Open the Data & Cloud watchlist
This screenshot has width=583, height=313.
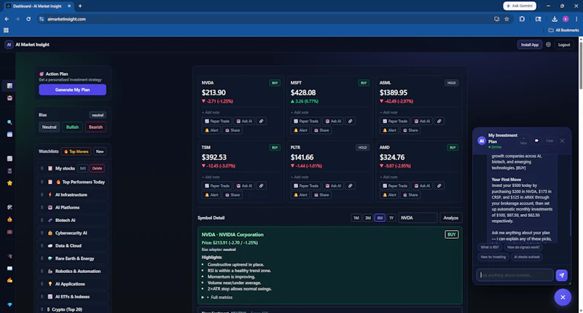click(72, 246)
